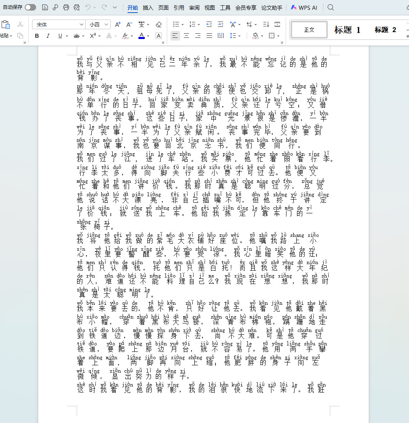
Task: Click the print icon
Action: (x=66, y=8)
